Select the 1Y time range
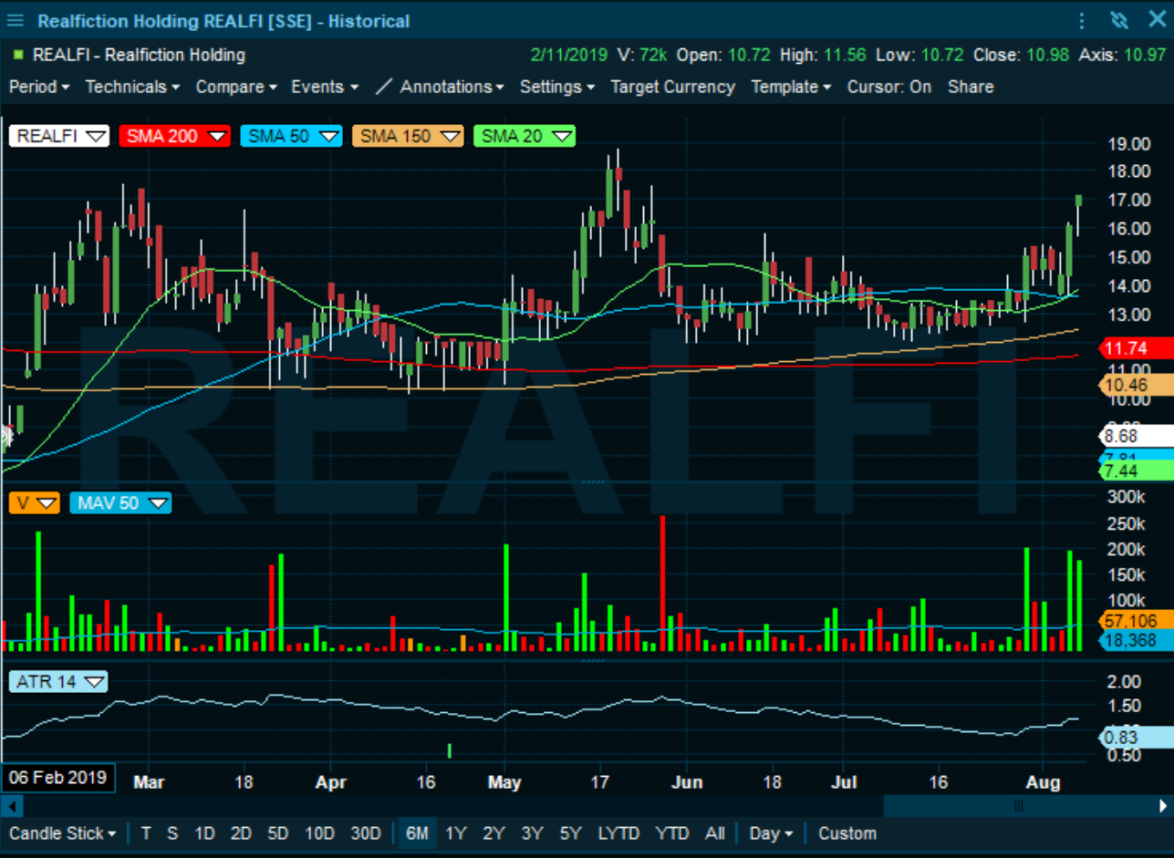 point(455,833)
